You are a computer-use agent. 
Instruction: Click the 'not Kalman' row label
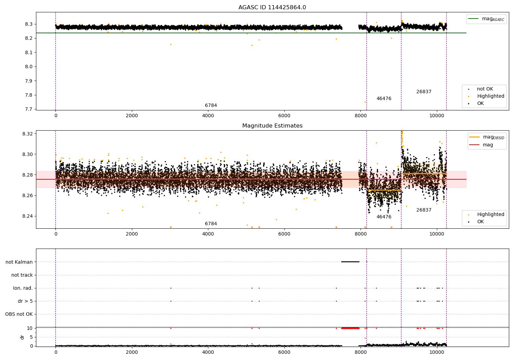click(x=19, y=262)
